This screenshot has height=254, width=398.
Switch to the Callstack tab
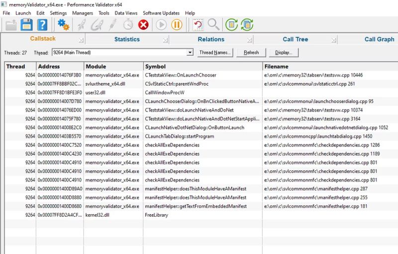coord(43,39)
